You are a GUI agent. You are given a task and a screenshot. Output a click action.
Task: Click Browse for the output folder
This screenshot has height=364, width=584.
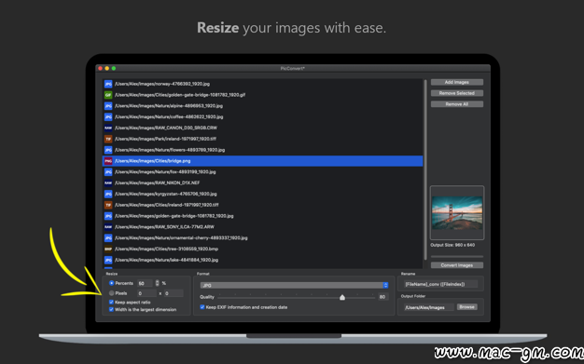(467, 307)
